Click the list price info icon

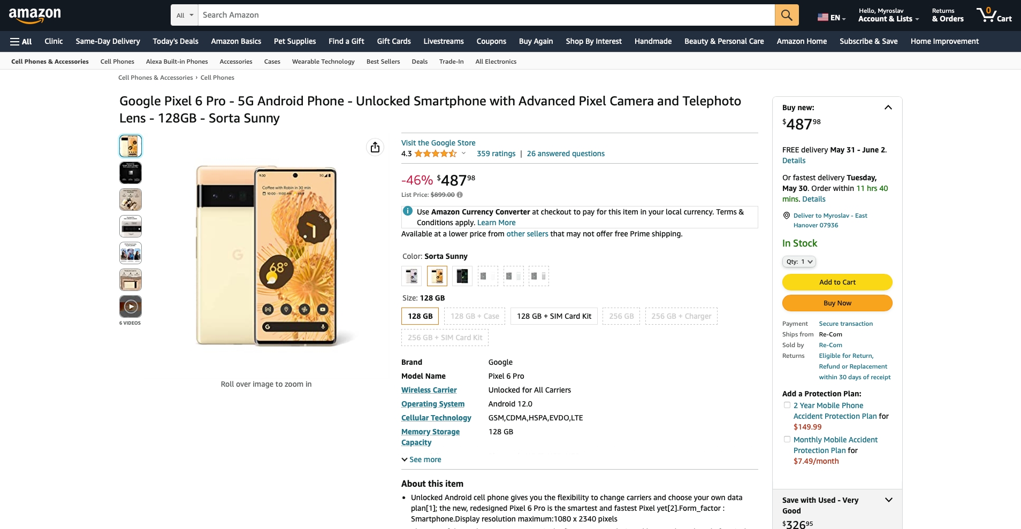pyautogui.click(x=460, y=195)
